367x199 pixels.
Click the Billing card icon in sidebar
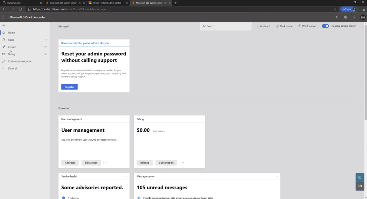point(4,54)
